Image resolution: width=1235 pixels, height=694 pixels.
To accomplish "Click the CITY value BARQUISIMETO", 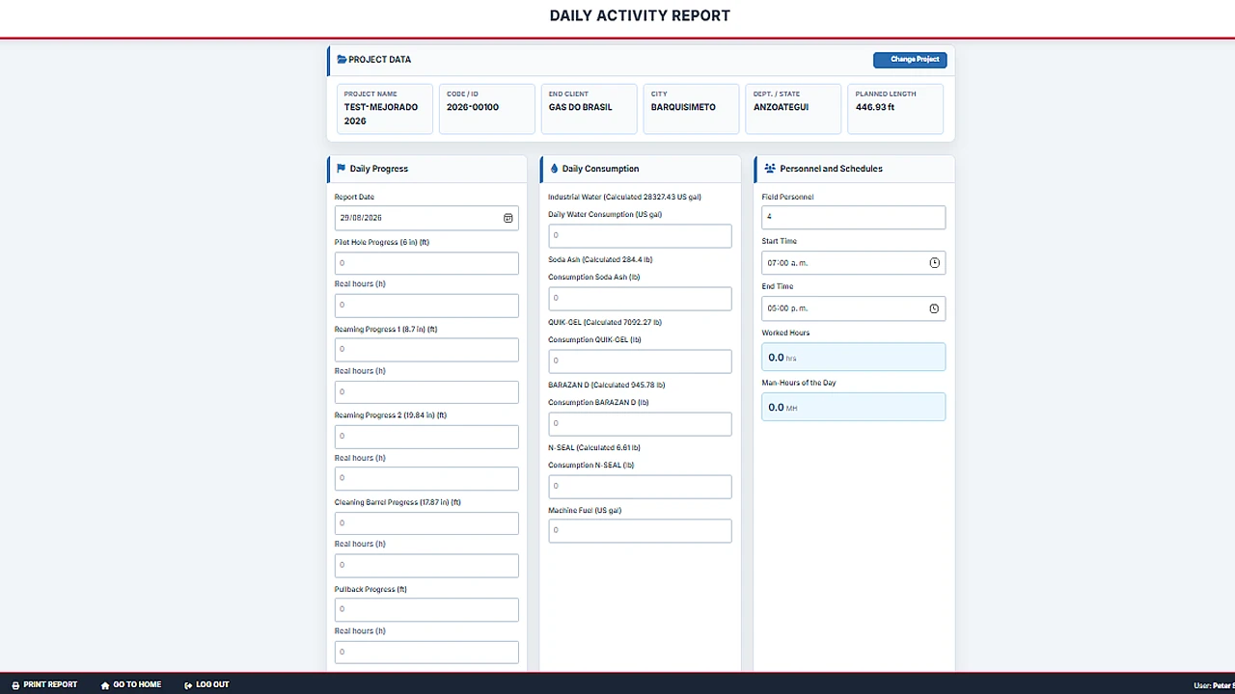I will tap(683, 107).
